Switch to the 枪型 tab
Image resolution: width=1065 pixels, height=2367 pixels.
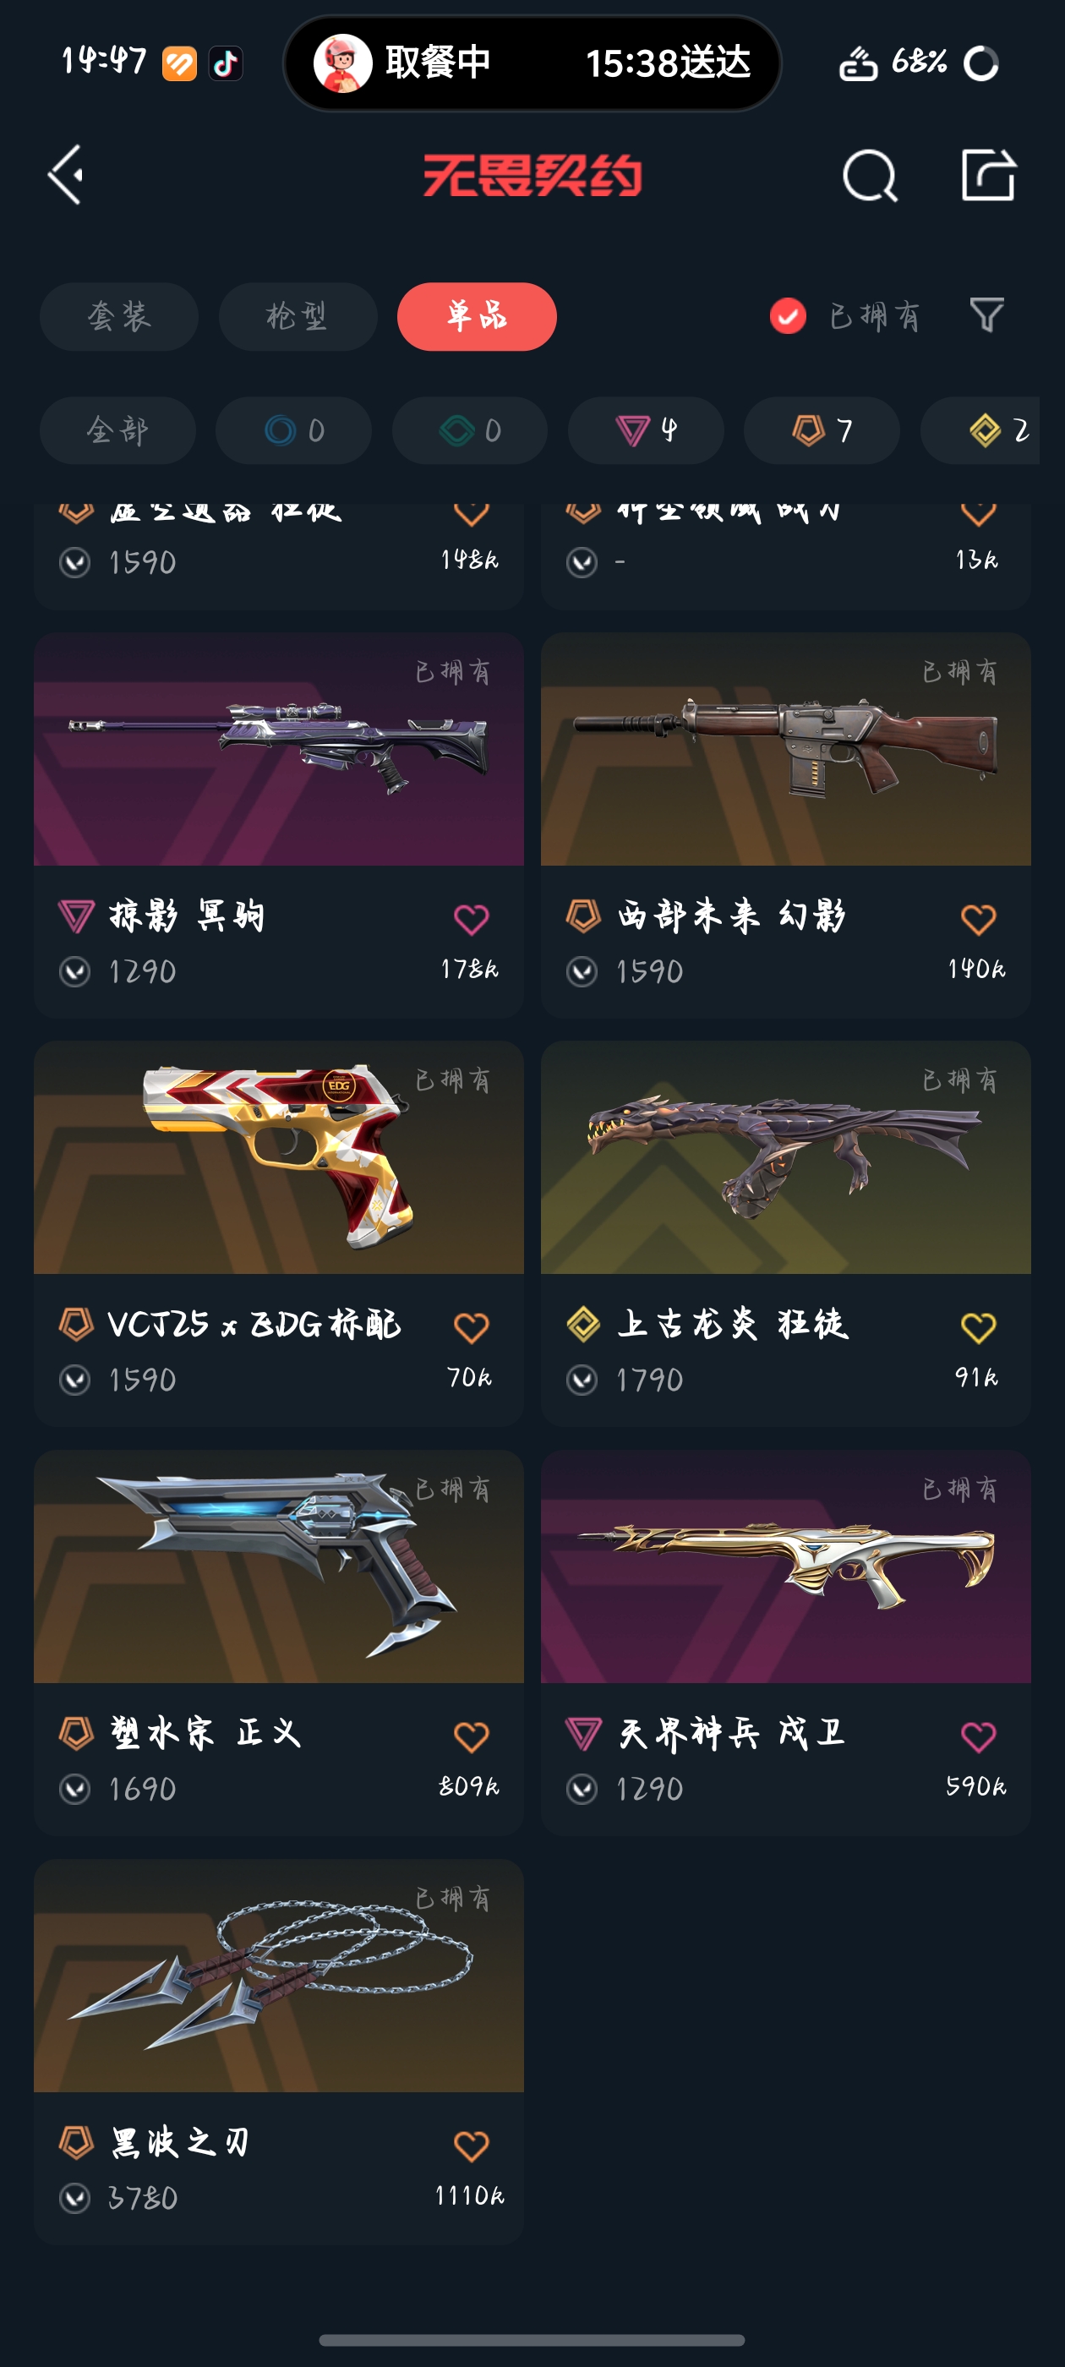[298, 316]
